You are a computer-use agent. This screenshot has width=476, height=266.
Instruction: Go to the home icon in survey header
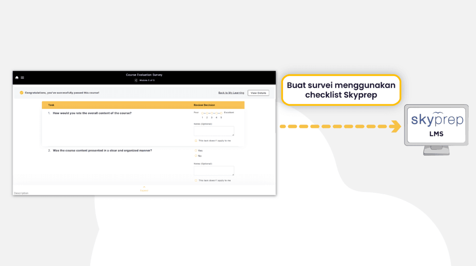pyautogui.click(x=17, y=78)
